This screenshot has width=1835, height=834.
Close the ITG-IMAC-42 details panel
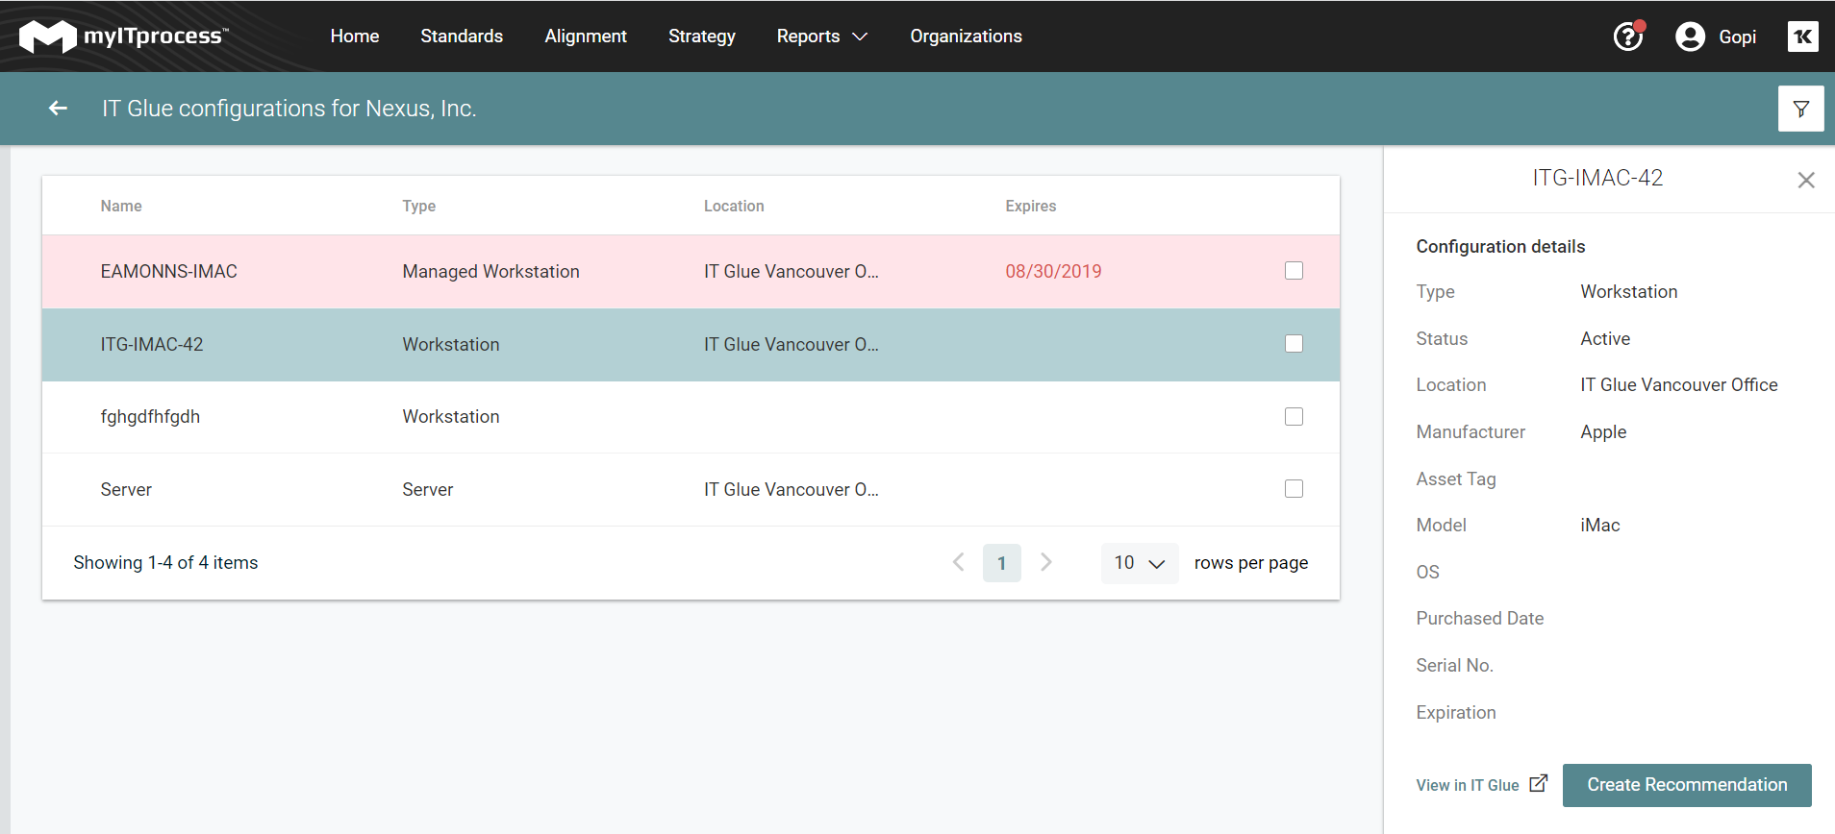(x=1806, y=180)
